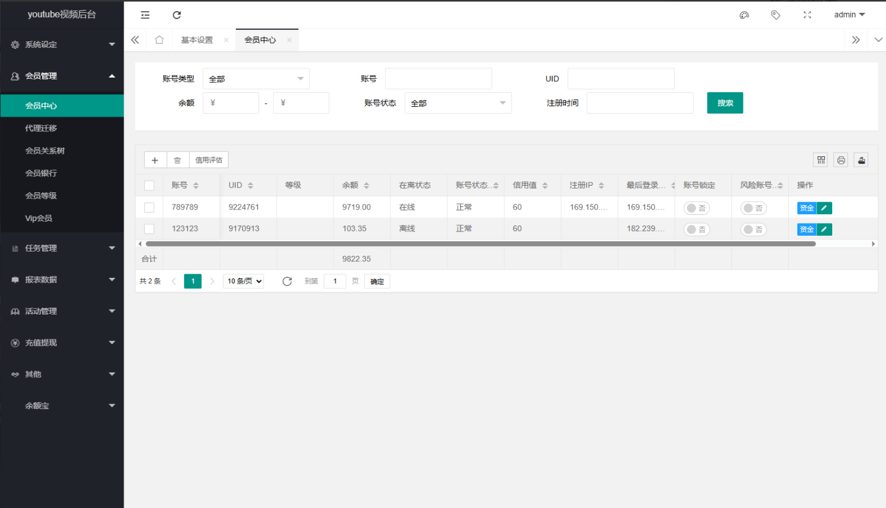Sort the table by the 注册IP column arrows
Image resolution: width=886 pixels, height=508 pixels.
point(601,186)
